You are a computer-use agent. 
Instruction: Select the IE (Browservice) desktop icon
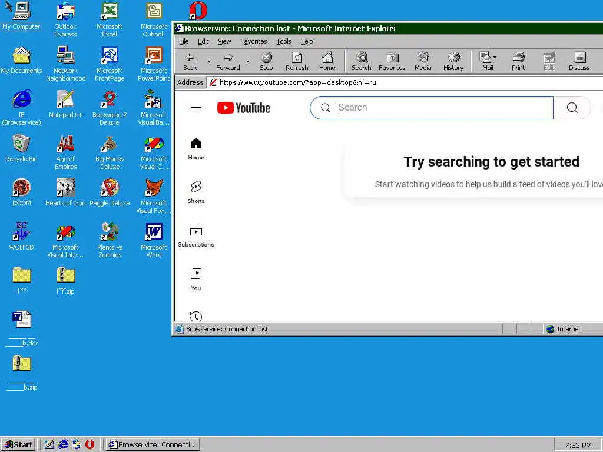pos(22,108)
